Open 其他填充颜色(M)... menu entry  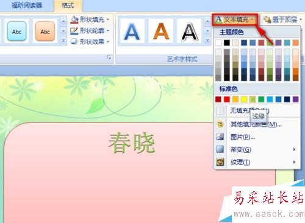click(x=257, y=124)
